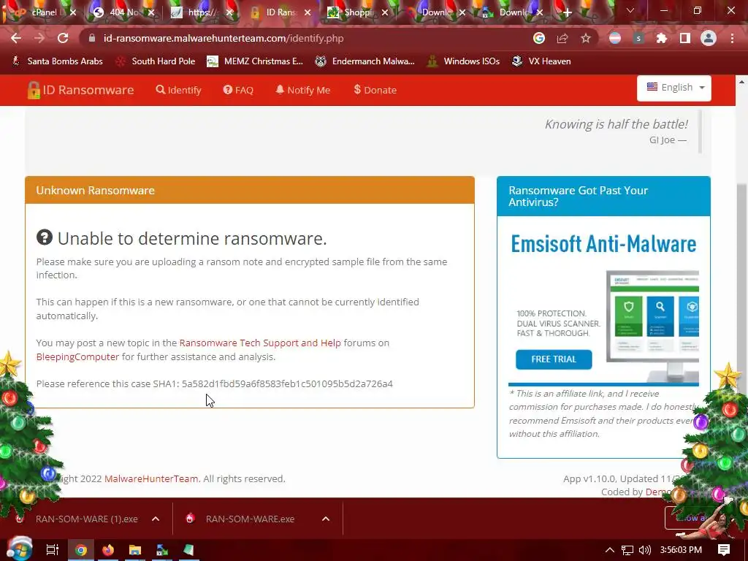The width and height of the screenshot is (748, 561).
Task: Close the ID Ransomware tab
Action: (308, 12)
